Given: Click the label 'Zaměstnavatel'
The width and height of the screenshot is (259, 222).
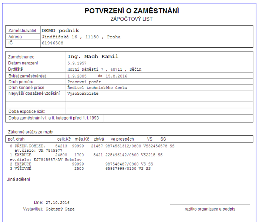Looking at the screenshot, I should (22, 31).
